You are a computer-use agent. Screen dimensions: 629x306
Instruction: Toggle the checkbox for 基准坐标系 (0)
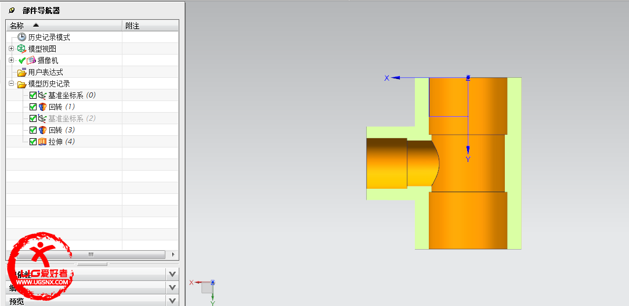[x=33, y=96]
